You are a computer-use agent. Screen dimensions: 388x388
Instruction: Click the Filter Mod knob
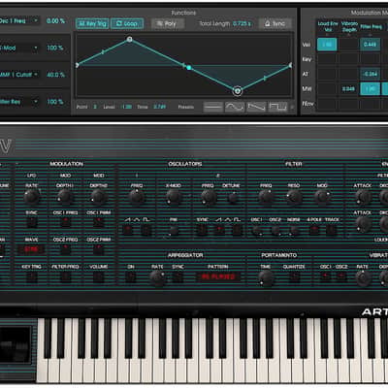coord(322,197)
